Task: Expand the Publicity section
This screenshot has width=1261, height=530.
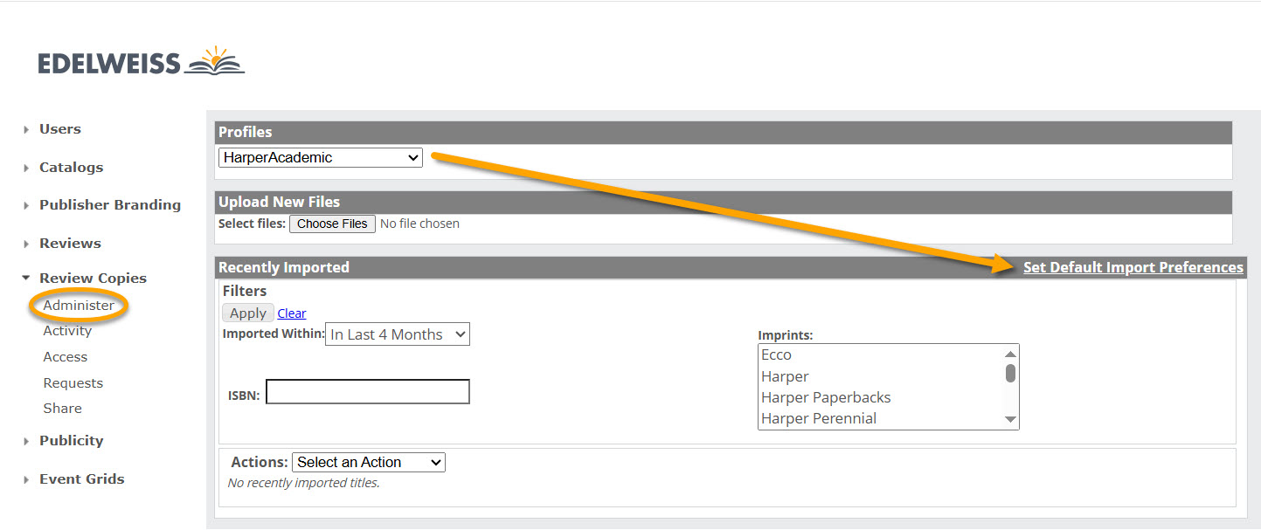Action: (x=71, y=441)
